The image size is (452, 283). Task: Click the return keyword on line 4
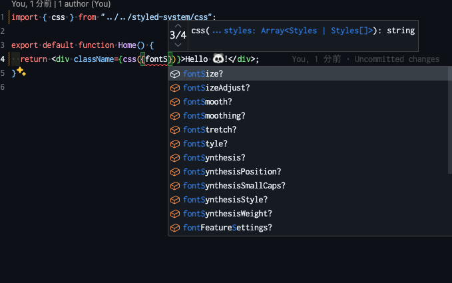click(34, 59)
